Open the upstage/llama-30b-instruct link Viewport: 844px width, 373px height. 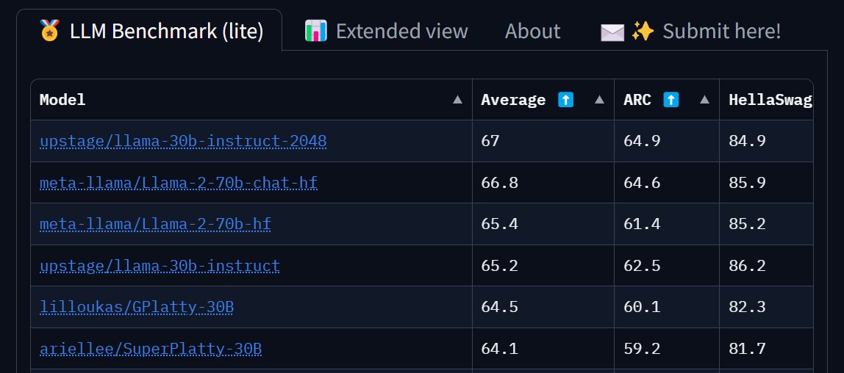(160, 266)
